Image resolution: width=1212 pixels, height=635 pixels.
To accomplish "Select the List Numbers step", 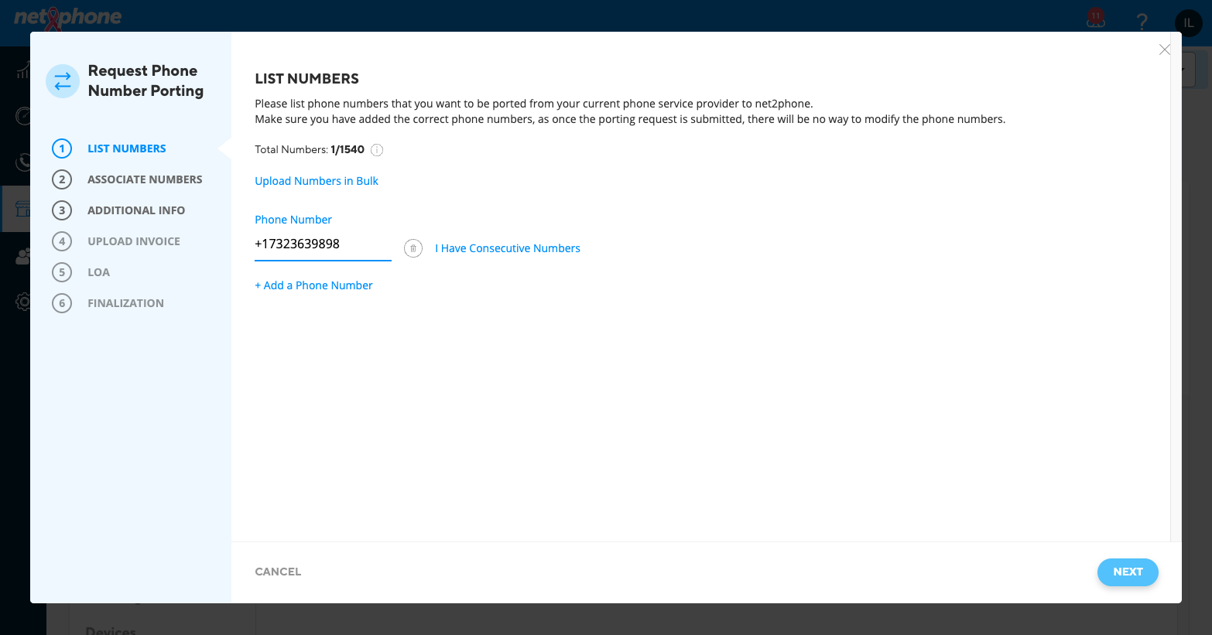I will point(109,149).
